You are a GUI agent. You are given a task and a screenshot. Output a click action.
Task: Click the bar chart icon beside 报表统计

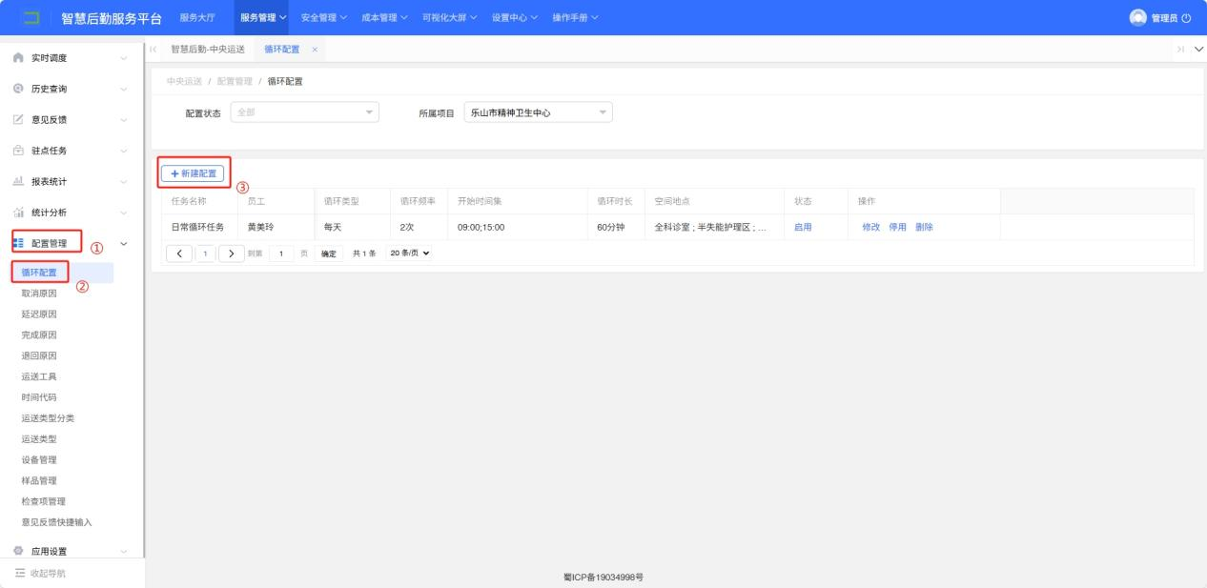[x=17, y=181]
